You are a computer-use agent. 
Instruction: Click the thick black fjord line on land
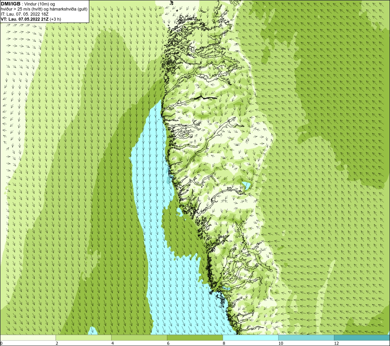coord(206,98)
